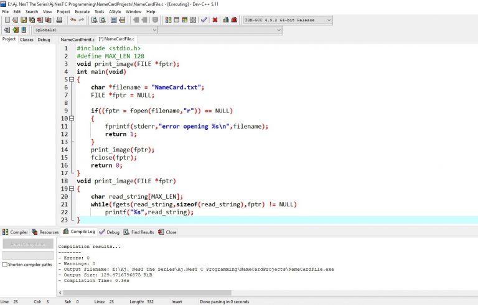Collapse the main function fold at line 5
478x305 pixels.
(x=70, y=80)
